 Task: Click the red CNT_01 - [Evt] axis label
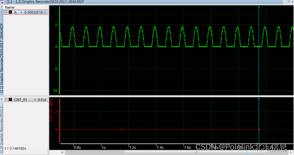[52, 110]
